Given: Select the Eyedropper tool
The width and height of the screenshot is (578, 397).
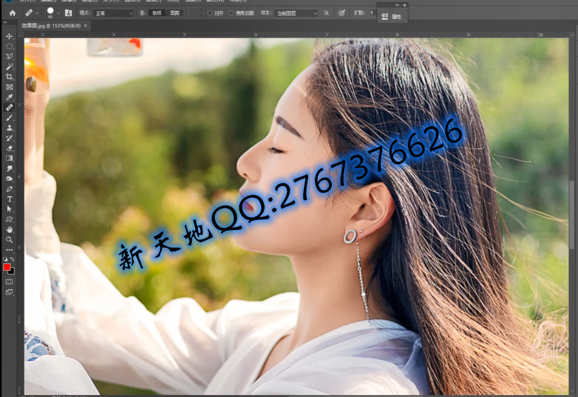Looking at the screenshot, I should [x=10, y=97].
